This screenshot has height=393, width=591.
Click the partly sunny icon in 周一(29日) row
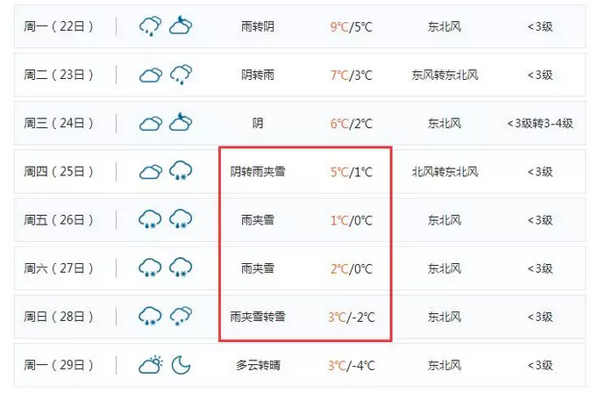click(150, 364)
